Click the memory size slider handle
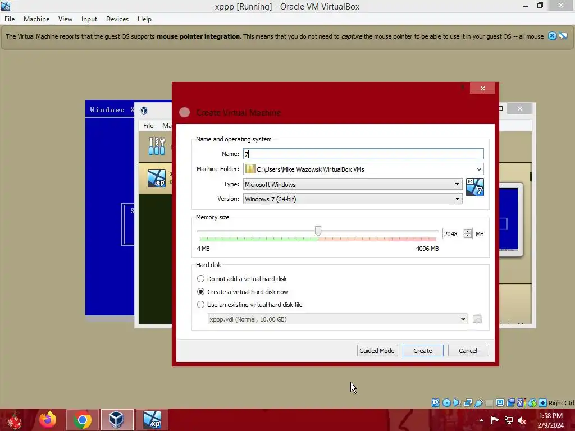This screenshot has height=431, width=575. (318, 231)
